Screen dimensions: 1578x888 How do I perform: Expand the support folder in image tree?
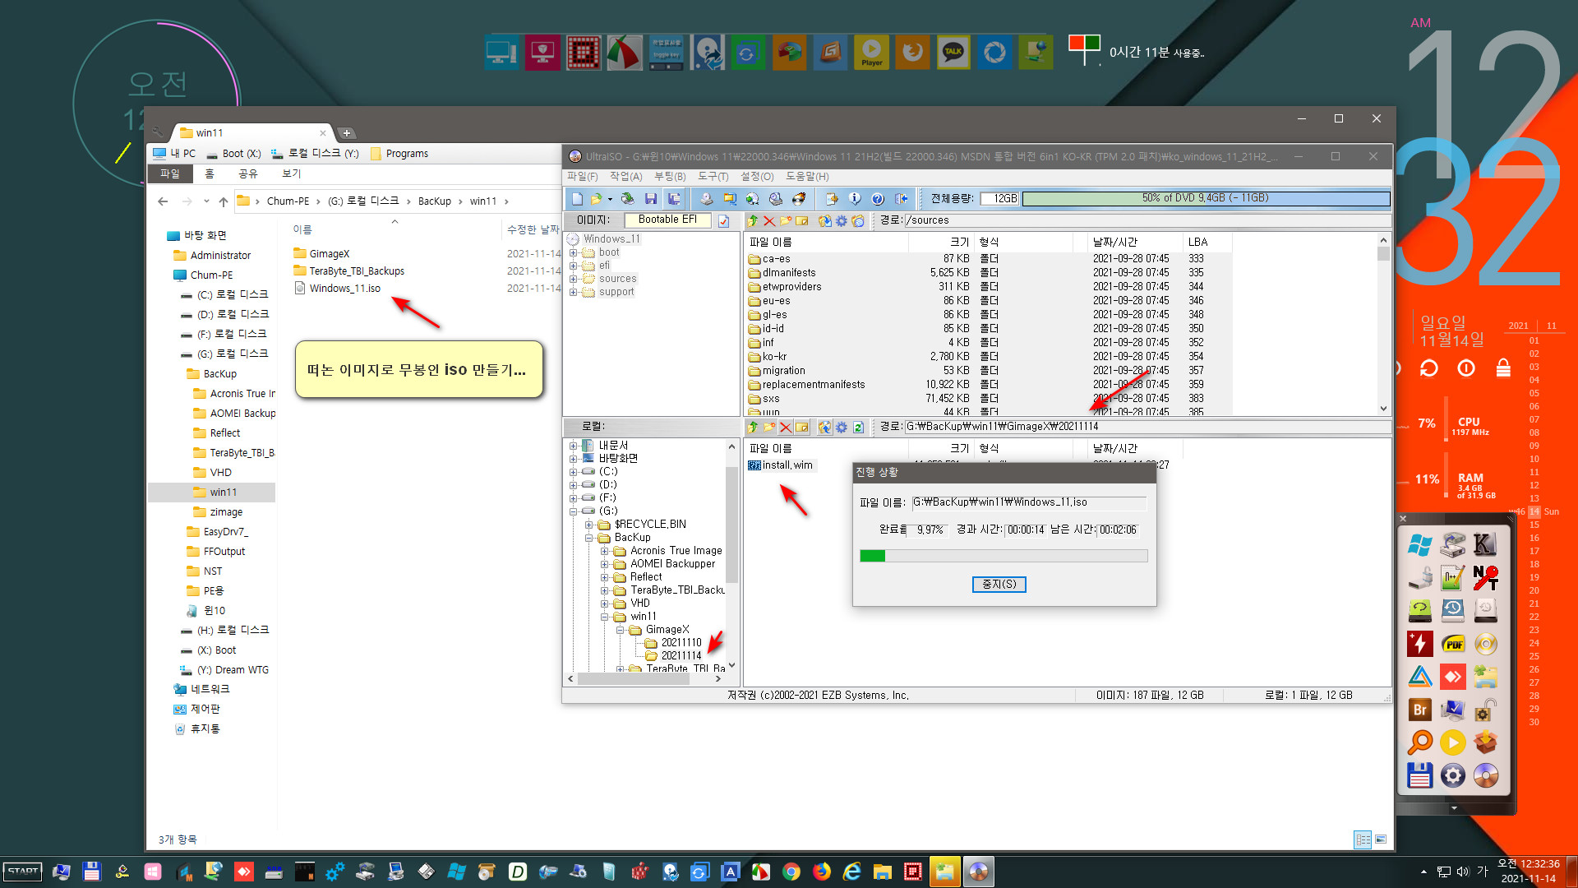[574, 293]
